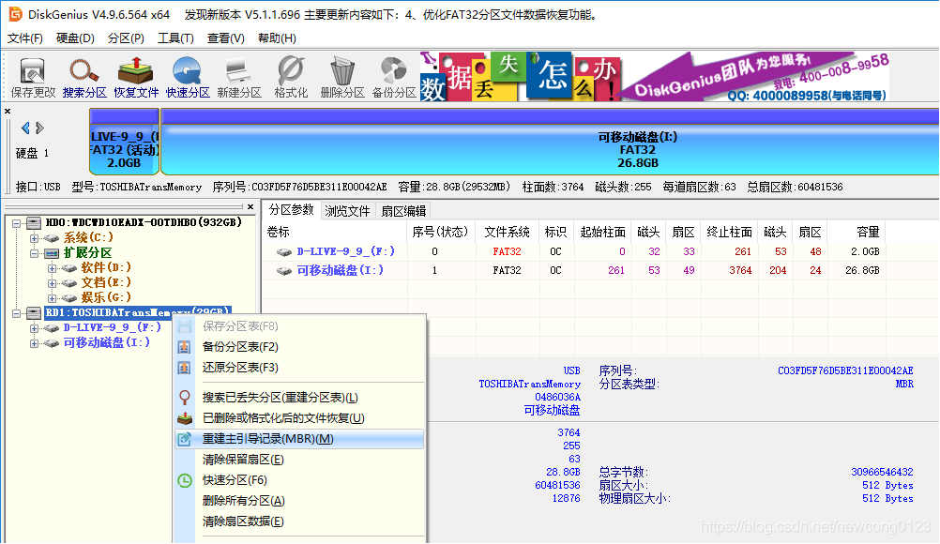Click the red FAT32 cell in first row
This screenshot has width=940, height=544.
click(x=508, y=251)
